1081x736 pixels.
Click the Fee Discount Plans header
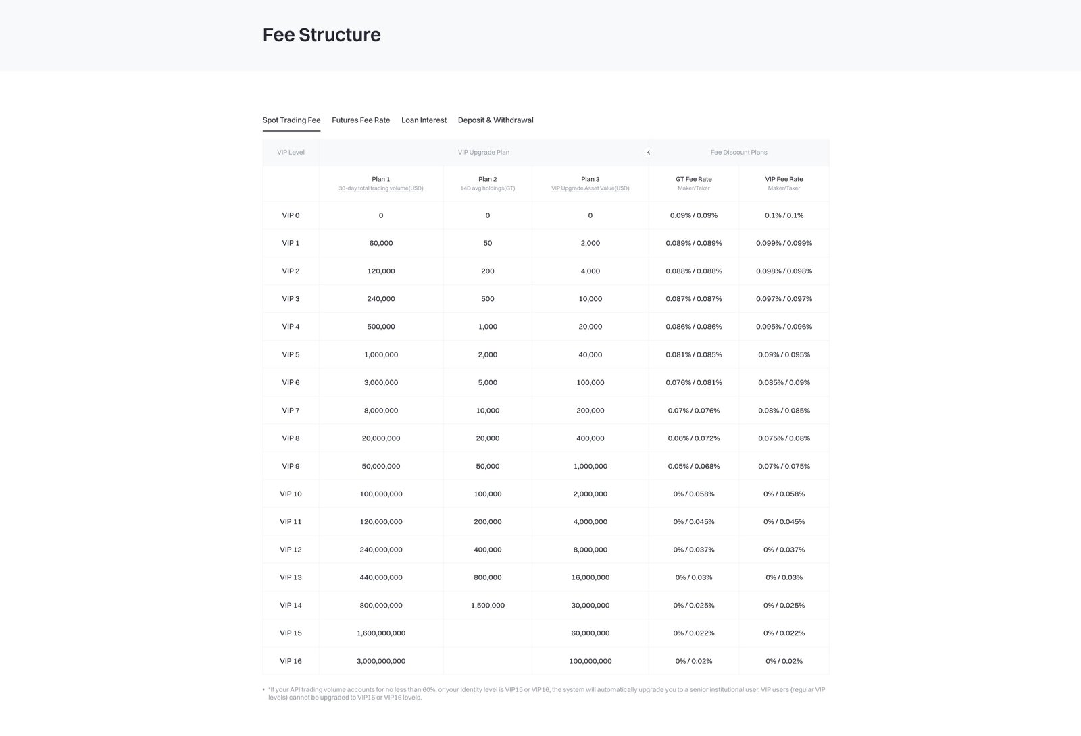(x=738, y=152)
